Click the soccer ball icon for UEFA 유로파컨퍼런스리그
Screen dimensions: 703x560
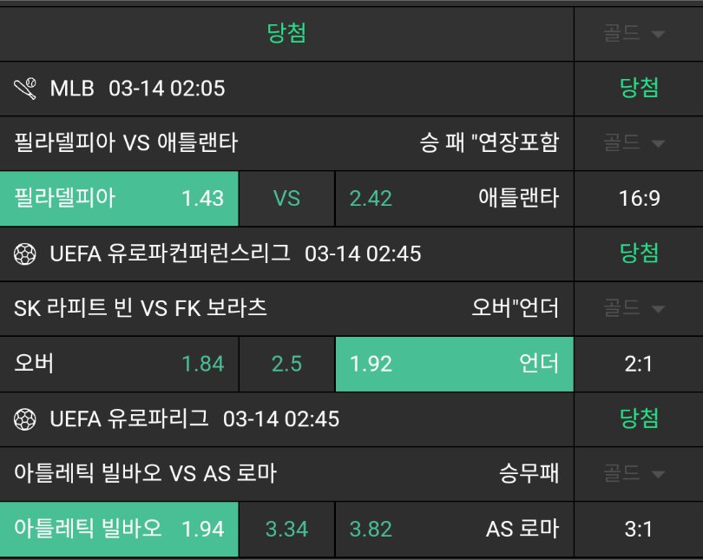tap(25, 254)
